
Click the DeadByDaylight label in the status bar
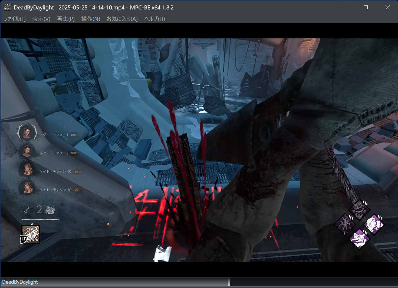pos(21,282)
